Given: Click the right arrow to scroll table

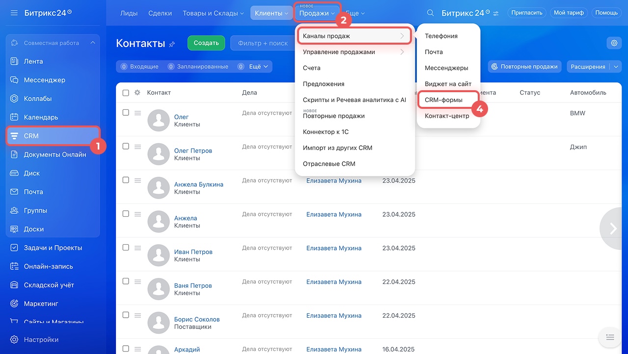Looking at the screenshot, I should 613,228.
